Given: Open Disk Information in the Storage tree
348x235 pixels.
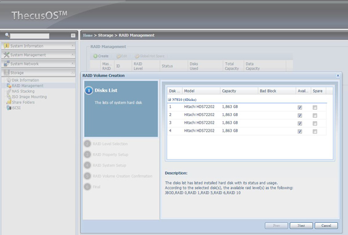Looking at the screenshot, I should pyautogui.click(x=26, y=80).
